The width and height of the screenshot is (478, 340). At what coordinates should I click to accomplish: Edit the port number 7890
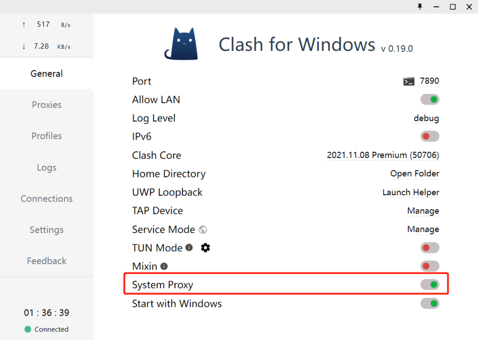click(429, 81)
